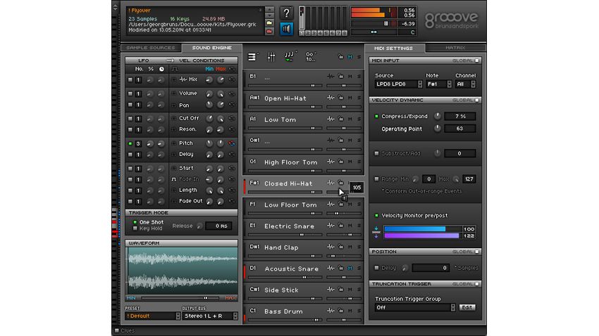Toggle global lock icon in key toolbar
The height and width of the screenshot is (336, 599).
340,57
